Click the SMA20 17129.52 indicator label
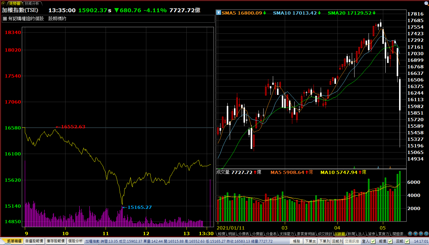This screenshot has width=429, height=245. (352, 13)
